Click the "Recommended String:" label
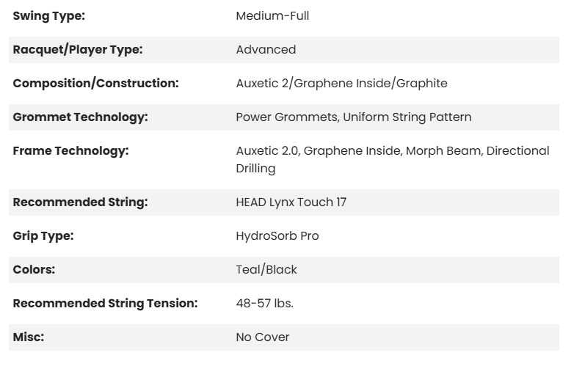This screenshot has width=574, height=366. coord(80,202)
